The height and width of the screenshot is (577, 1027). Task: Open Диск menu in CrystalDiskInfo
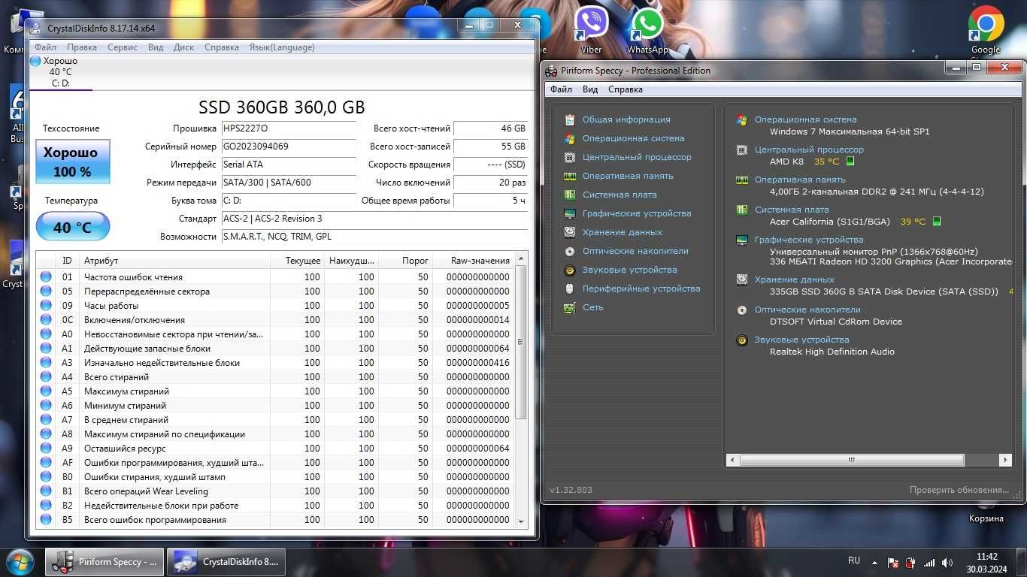tap(183, 47)
